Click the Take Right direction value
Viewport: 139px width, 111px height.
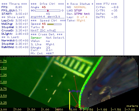pos(81,21)
